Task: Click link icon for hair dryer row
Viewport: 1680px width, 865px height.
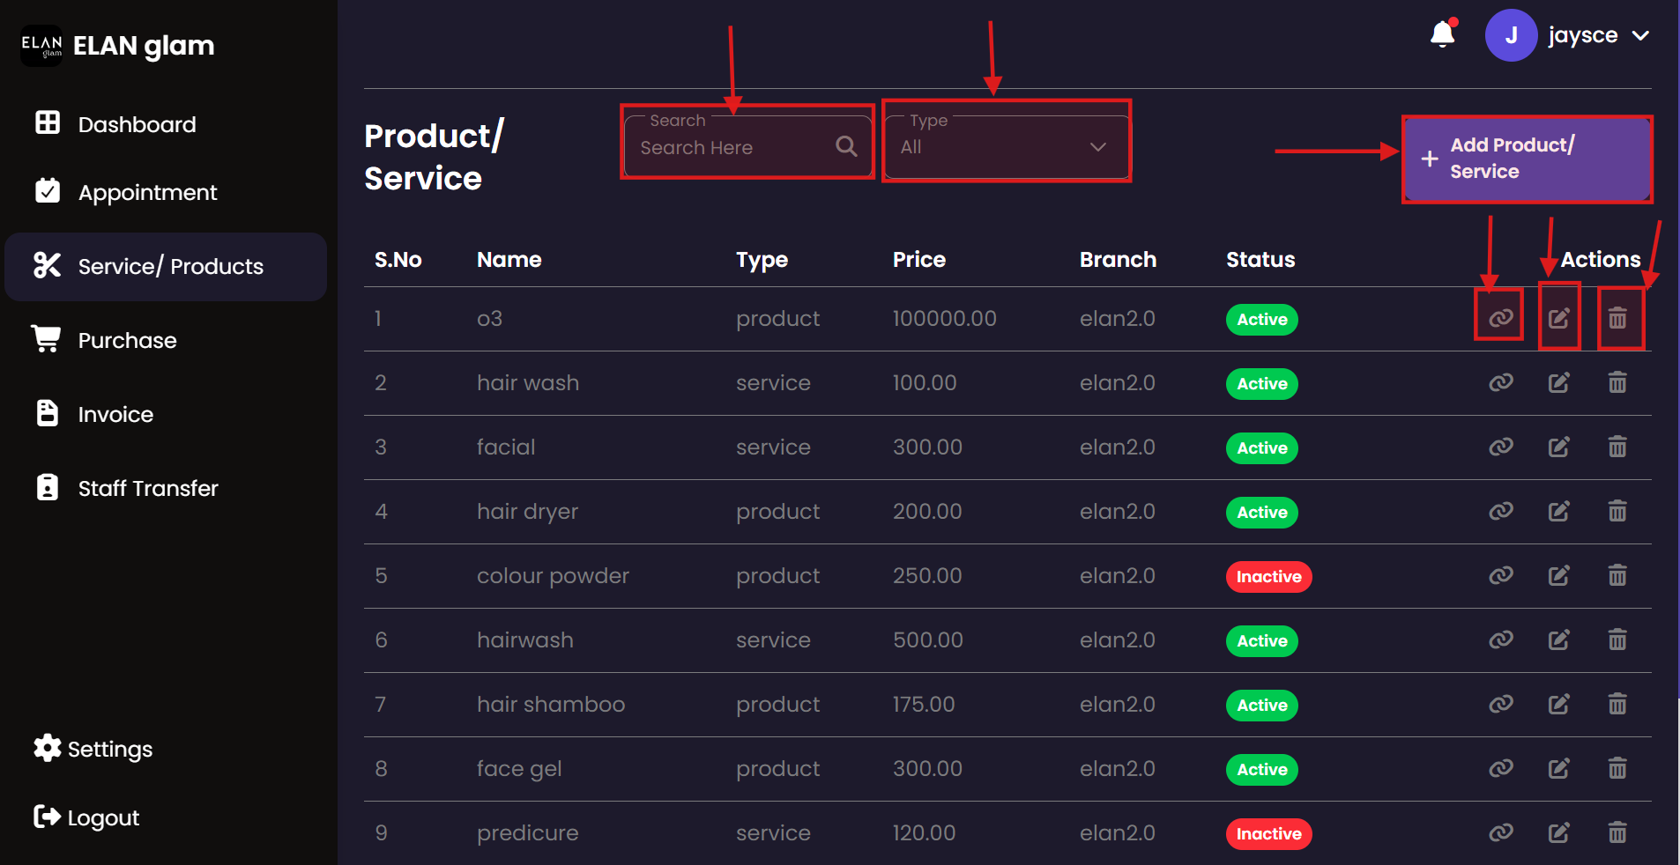Action: coord(1500,511)
